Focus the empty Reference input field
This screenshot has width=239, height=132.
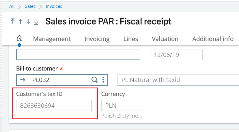coord(78,55)
